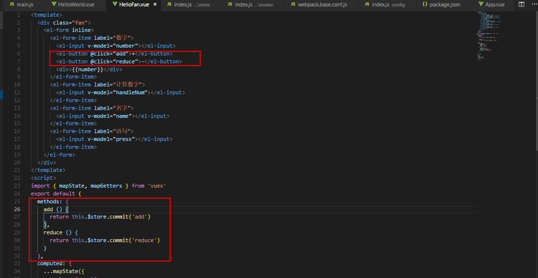This screenshot has width=538, height=278.
Task: Click the add () { method declaration
Action: [57, 209]
